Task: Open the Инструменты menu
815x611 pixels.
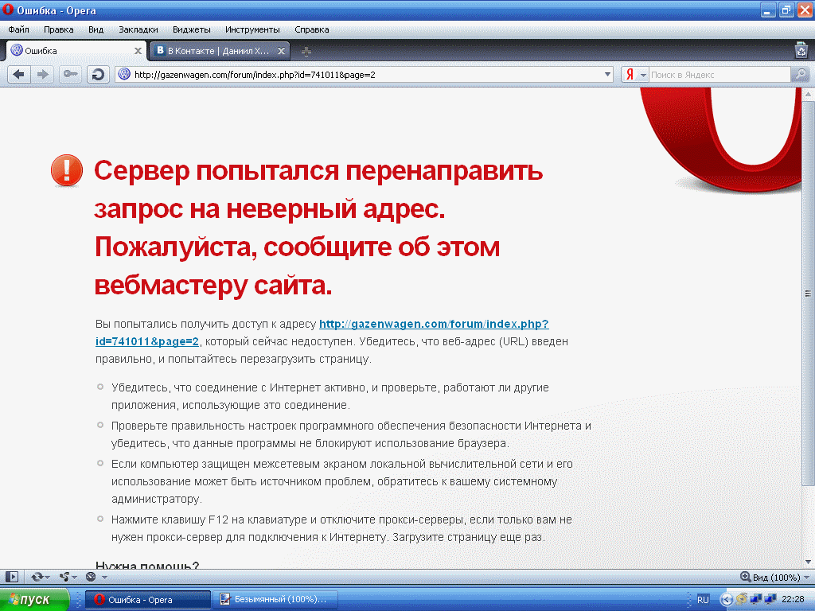Action: click(x=252, y=29)
